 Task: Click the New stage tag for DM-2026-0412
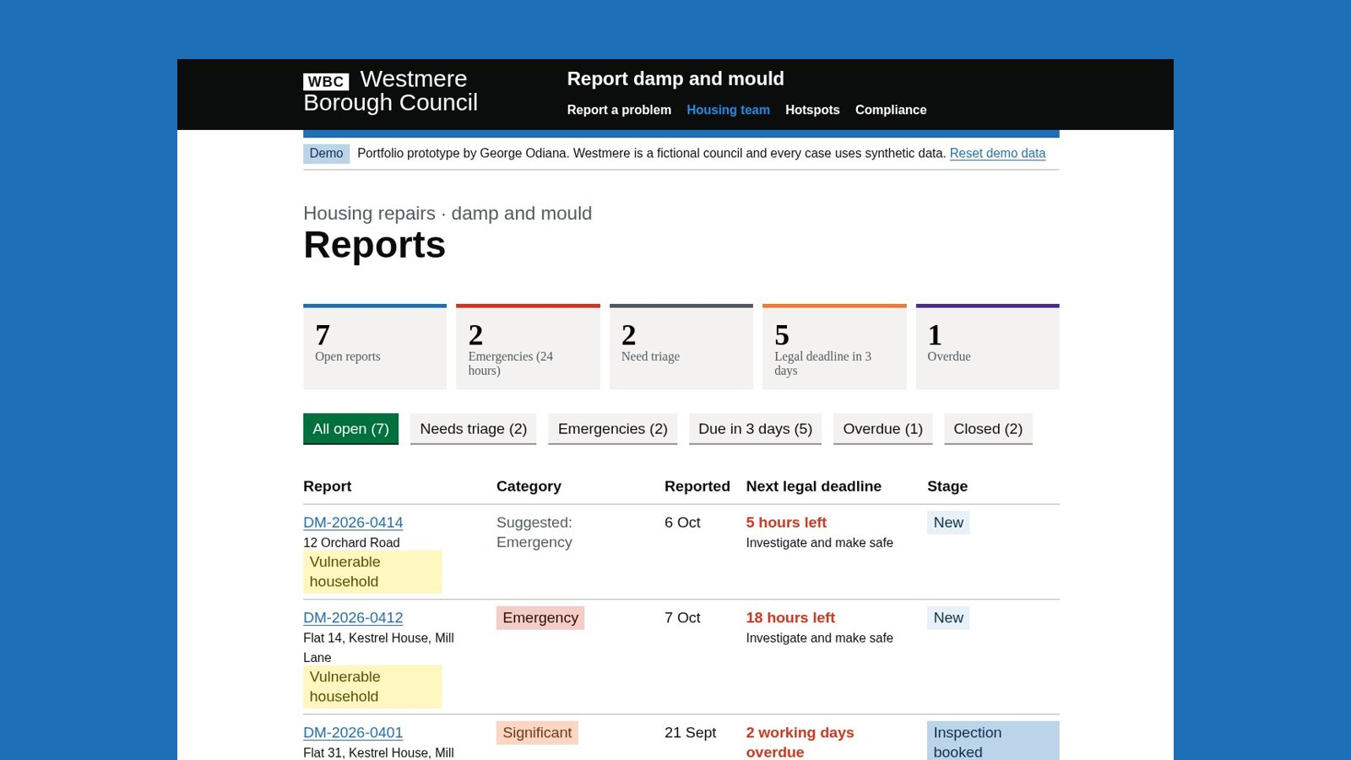pos(948,618)
